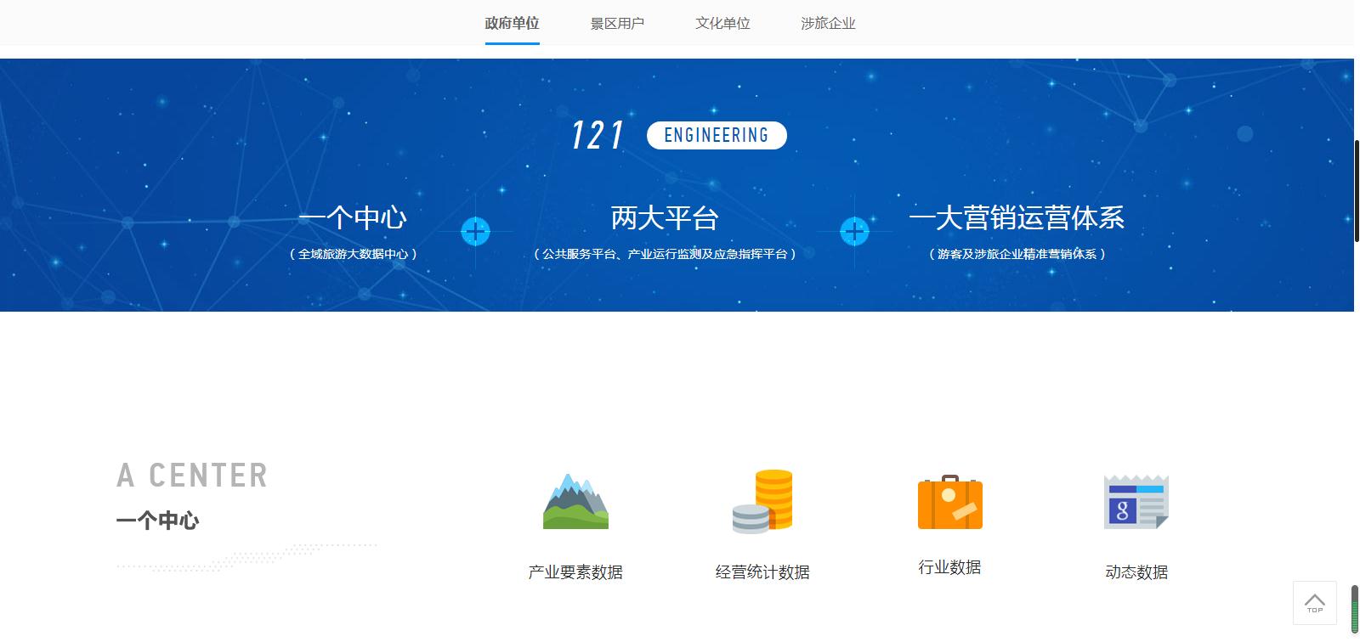
Task: Open the 景区用户 tab
Action: pos(617,24)
